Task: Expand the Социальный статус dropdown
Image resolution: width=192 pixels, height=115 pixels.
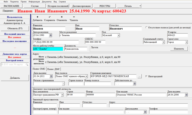Action: [x=163, y=42]
